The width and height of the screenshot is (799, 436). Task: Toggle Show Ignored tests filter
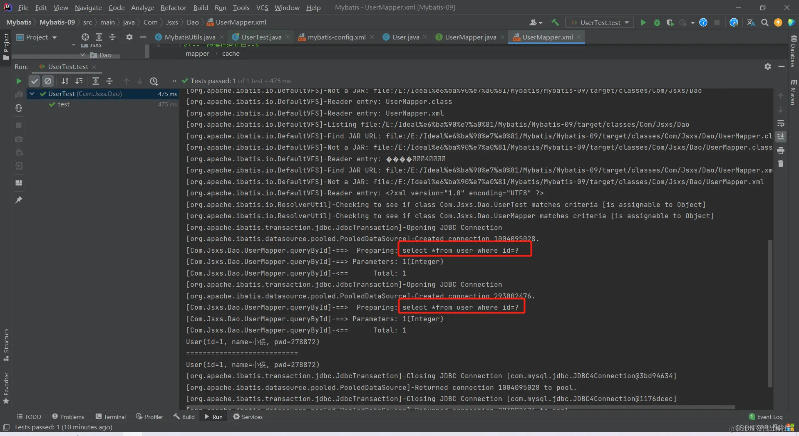coord(48,81)
